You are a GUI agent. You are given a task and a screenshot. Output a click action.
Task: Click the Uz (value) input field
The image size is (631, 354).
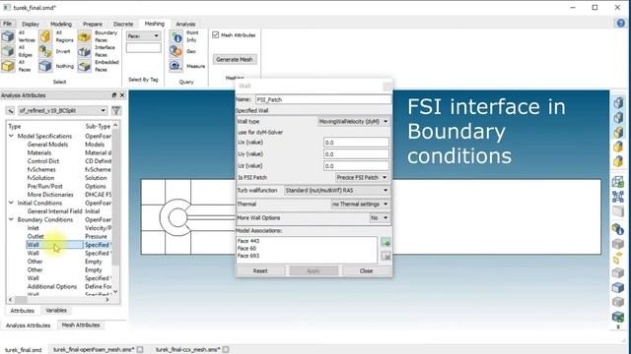pos(356,166)
